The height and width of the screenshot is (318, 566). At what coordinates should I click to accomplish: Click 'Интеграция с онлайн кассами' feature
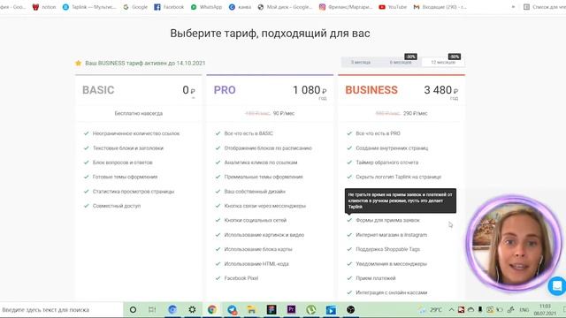(x=391, y=292)
